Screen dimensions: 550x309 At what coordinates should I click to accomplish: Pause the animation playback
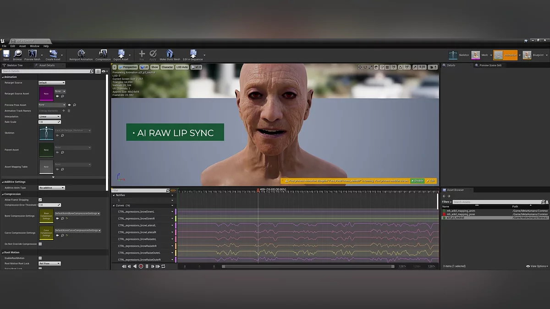pyautogui.click(x=147, y=266)
